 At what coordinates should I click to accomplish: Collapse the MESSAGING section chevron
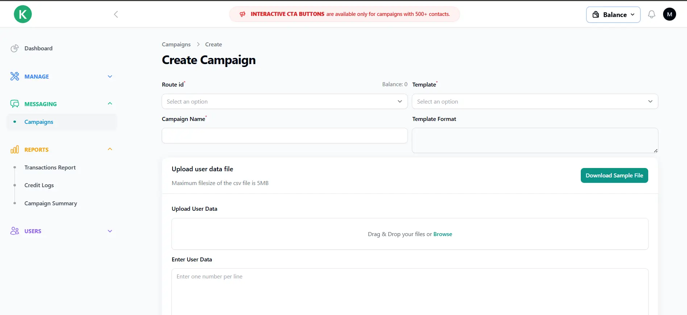[110, 104]
